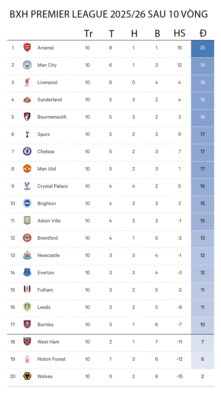Click the Đ points column header
Screen dimensions: 221x393
coord(203,33)
